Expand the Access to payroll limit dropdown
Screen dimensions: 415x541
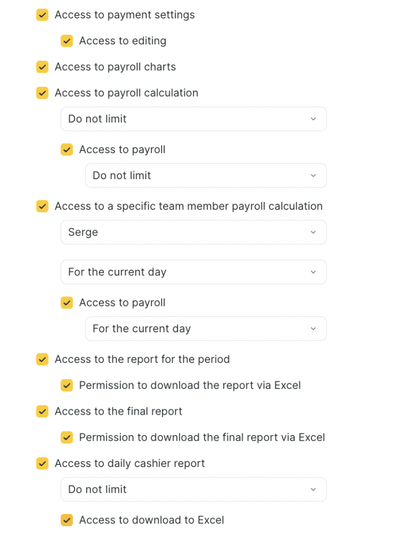coord(205,175)
